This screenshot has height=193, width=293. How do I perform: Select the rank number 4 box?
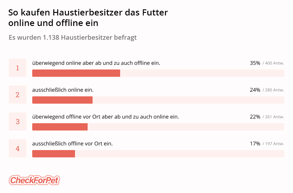point(18,148)
